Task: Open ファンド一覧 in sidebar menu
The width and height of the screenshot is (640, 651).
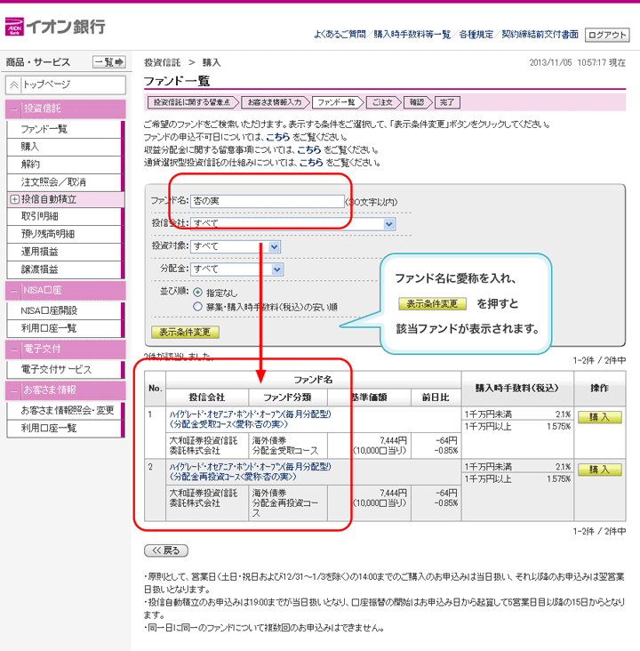Action: (64, 129)
